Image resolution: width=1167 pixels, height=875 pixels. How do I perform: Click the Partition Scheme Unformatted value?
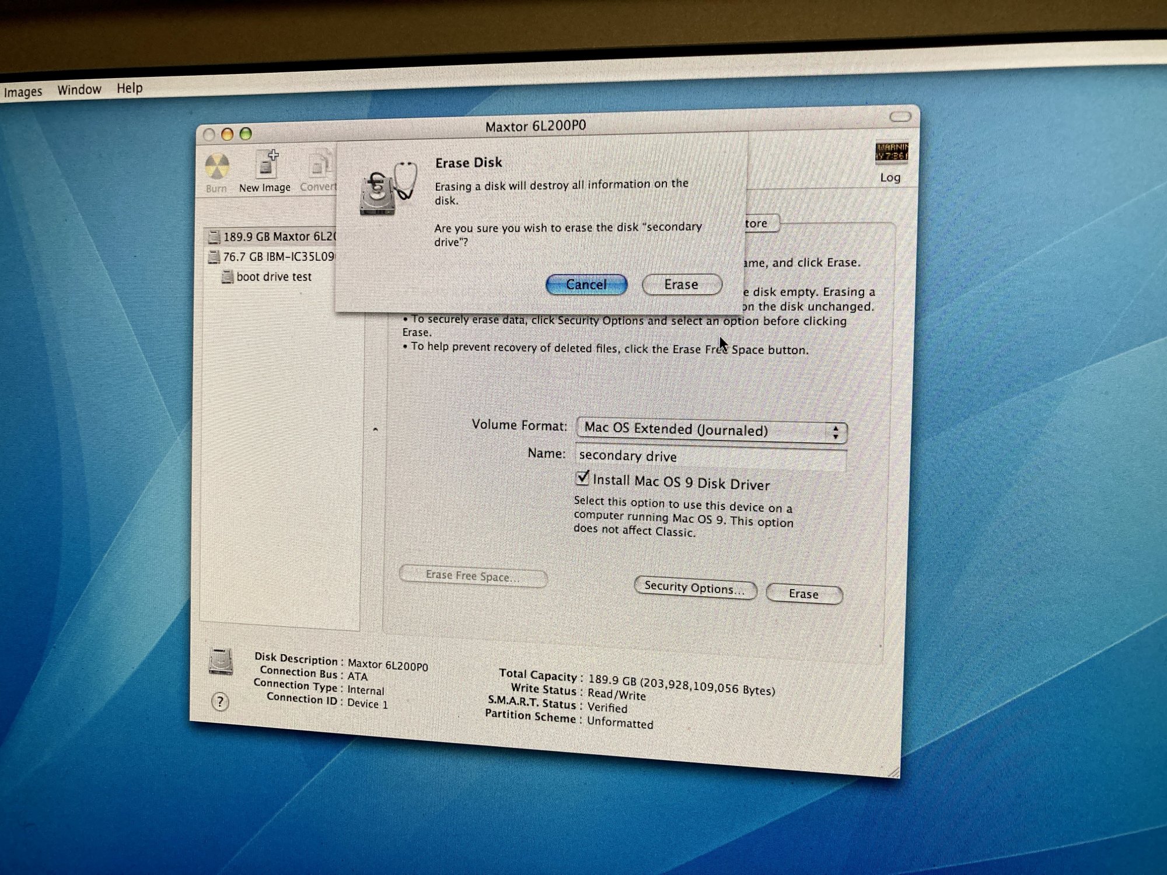pyautogui.click(x=620, y=723)
